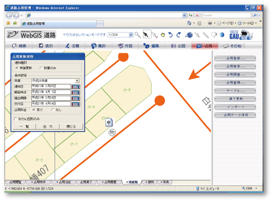Click the 占用登録... button
The height and width of the screenshot is (202, 273).
tap(235, 58)
